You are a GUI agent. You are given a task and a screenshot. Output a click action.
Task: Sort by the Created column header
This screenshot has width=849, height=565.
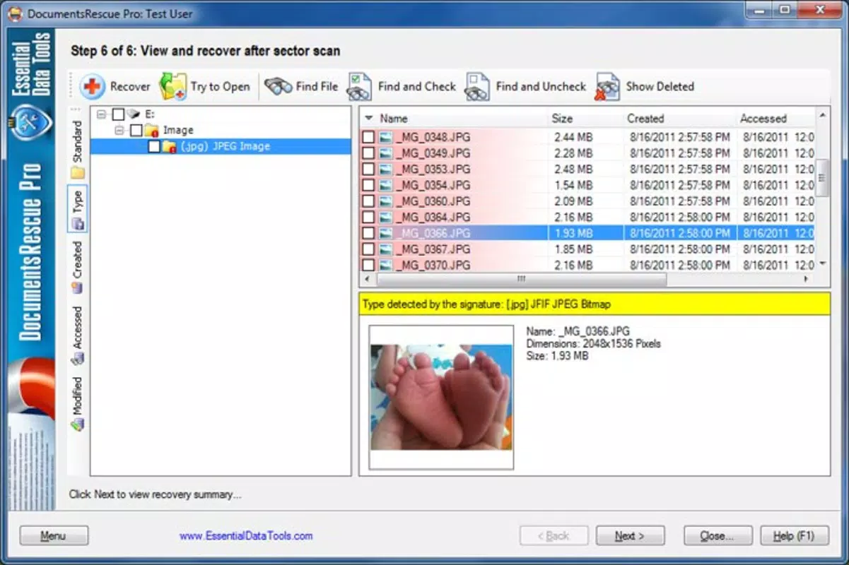(679, 118)
